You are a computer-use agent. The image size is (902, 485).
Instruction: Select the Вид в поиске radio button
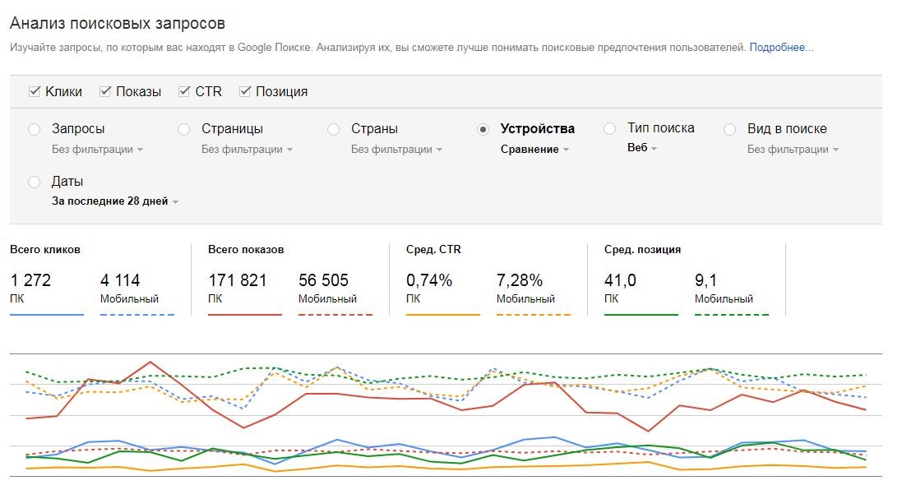[729, 129]
